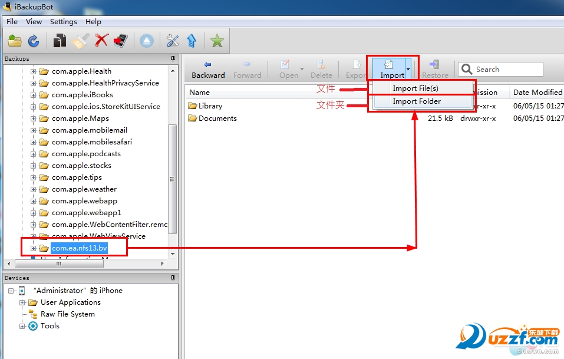
Task: Select the com.apple.webapp folder
Action: (x=84, y=201)
